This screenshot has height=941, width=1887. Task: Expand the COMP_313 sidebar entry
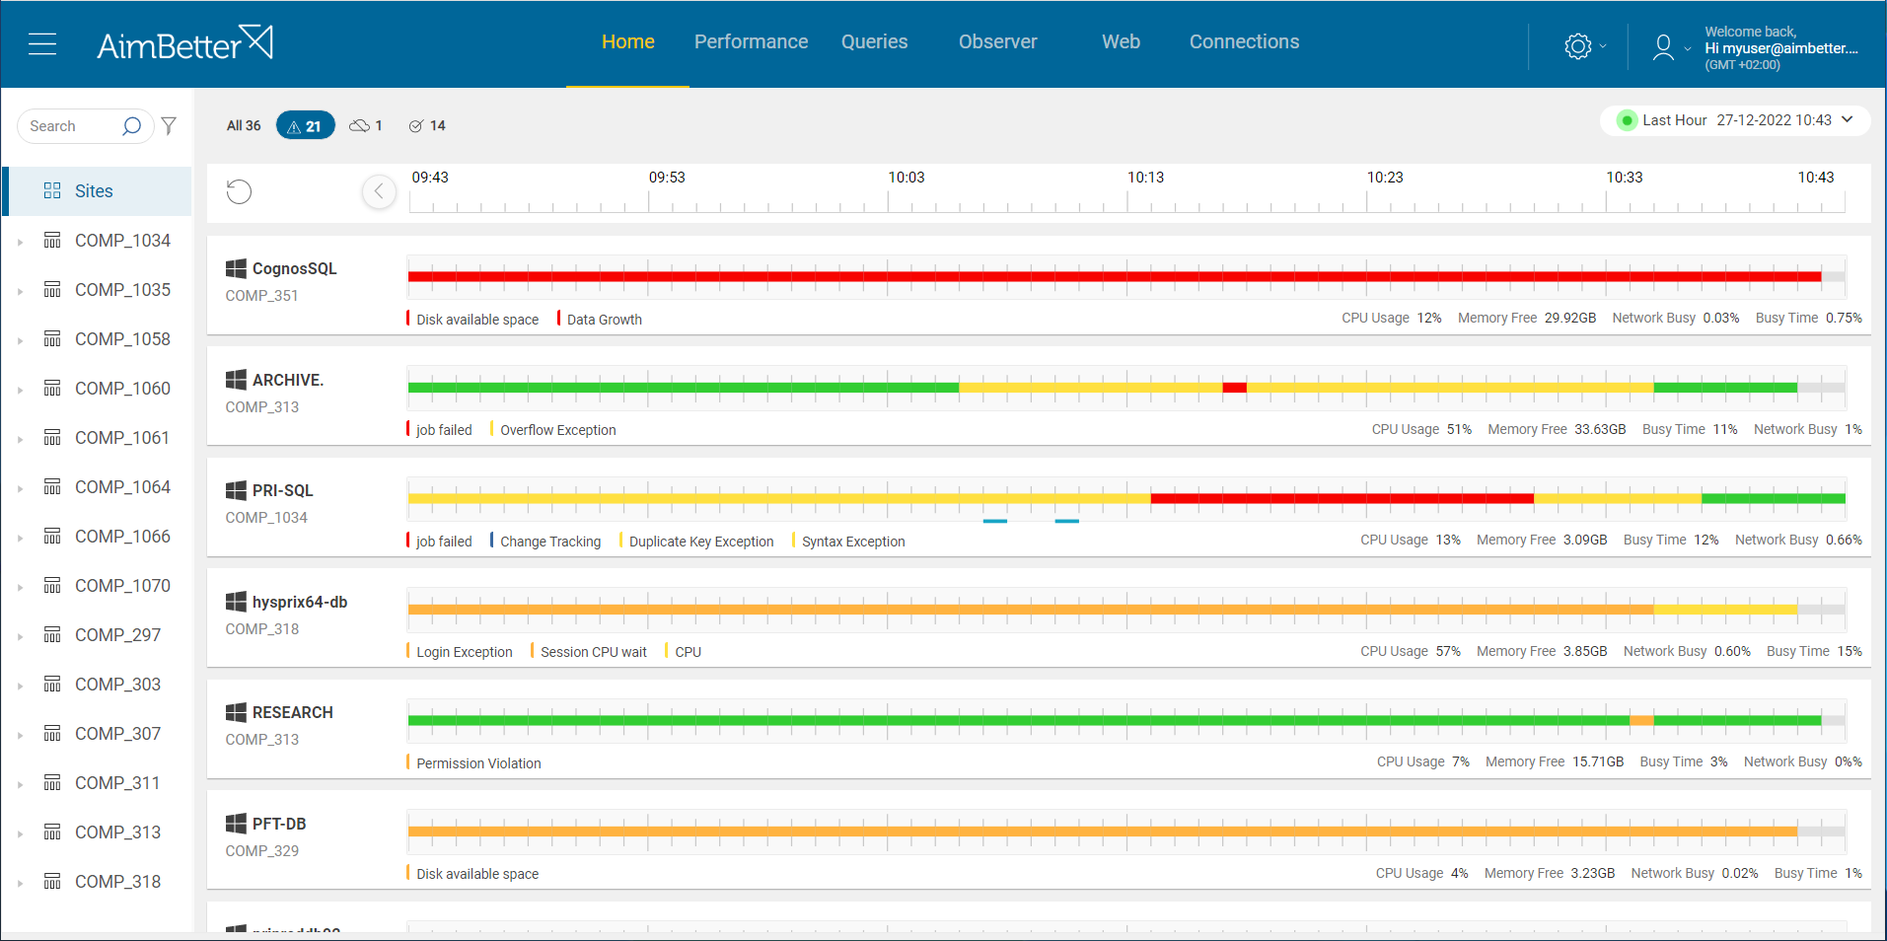(x=21, y=832)
